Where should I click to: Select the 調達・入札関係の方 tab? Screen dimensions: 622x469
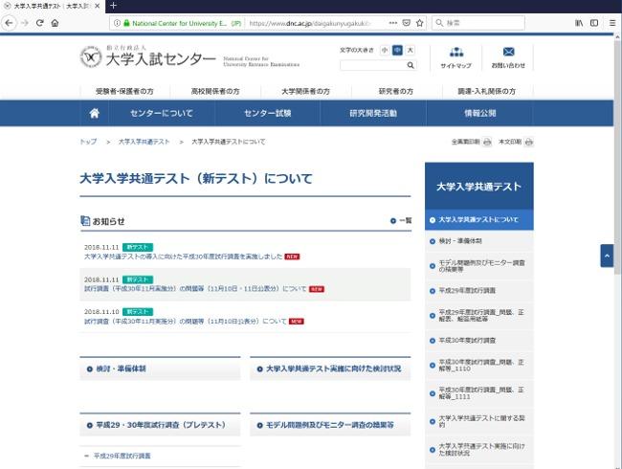click(487, 91)
